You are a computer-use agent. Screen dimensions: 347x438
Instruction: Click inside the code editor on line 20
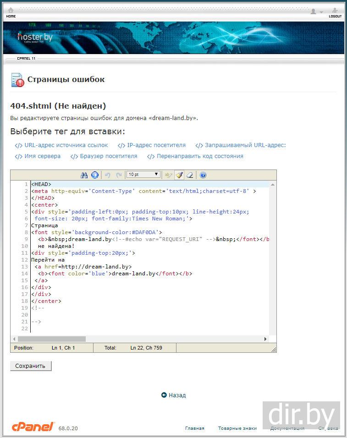(x=138, y=315)
